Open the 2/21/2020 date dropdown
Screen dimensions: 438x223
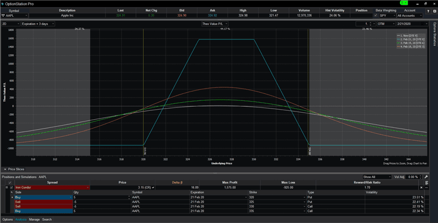(412, 24)
